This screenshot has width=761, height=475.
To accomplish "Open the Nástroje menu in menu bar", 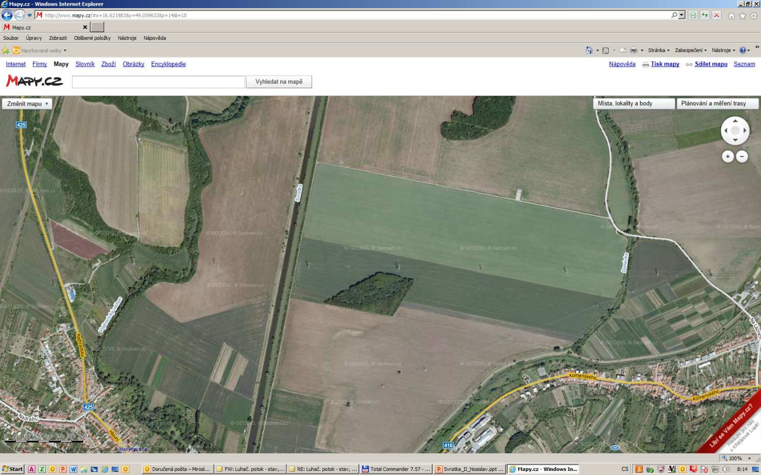I will [x=127, y=38].
